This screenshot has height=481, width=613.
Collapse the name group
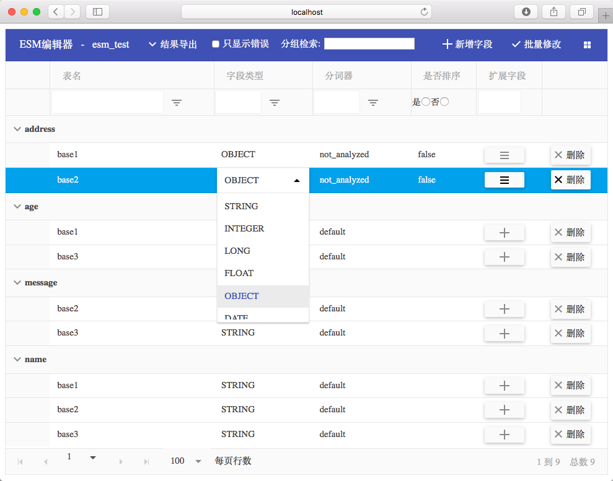click(17, 359)
